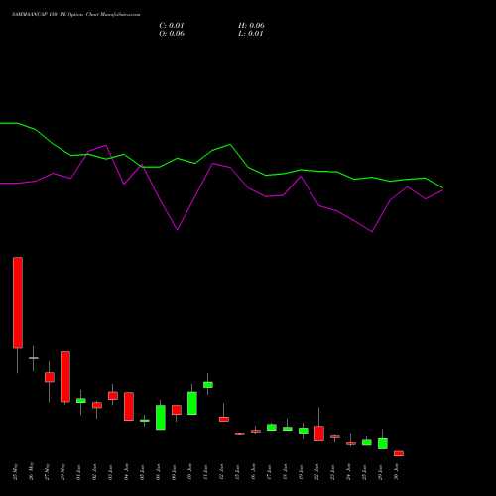Click the low value L: 0.01

pyautogui.click(x=251, y=34)
